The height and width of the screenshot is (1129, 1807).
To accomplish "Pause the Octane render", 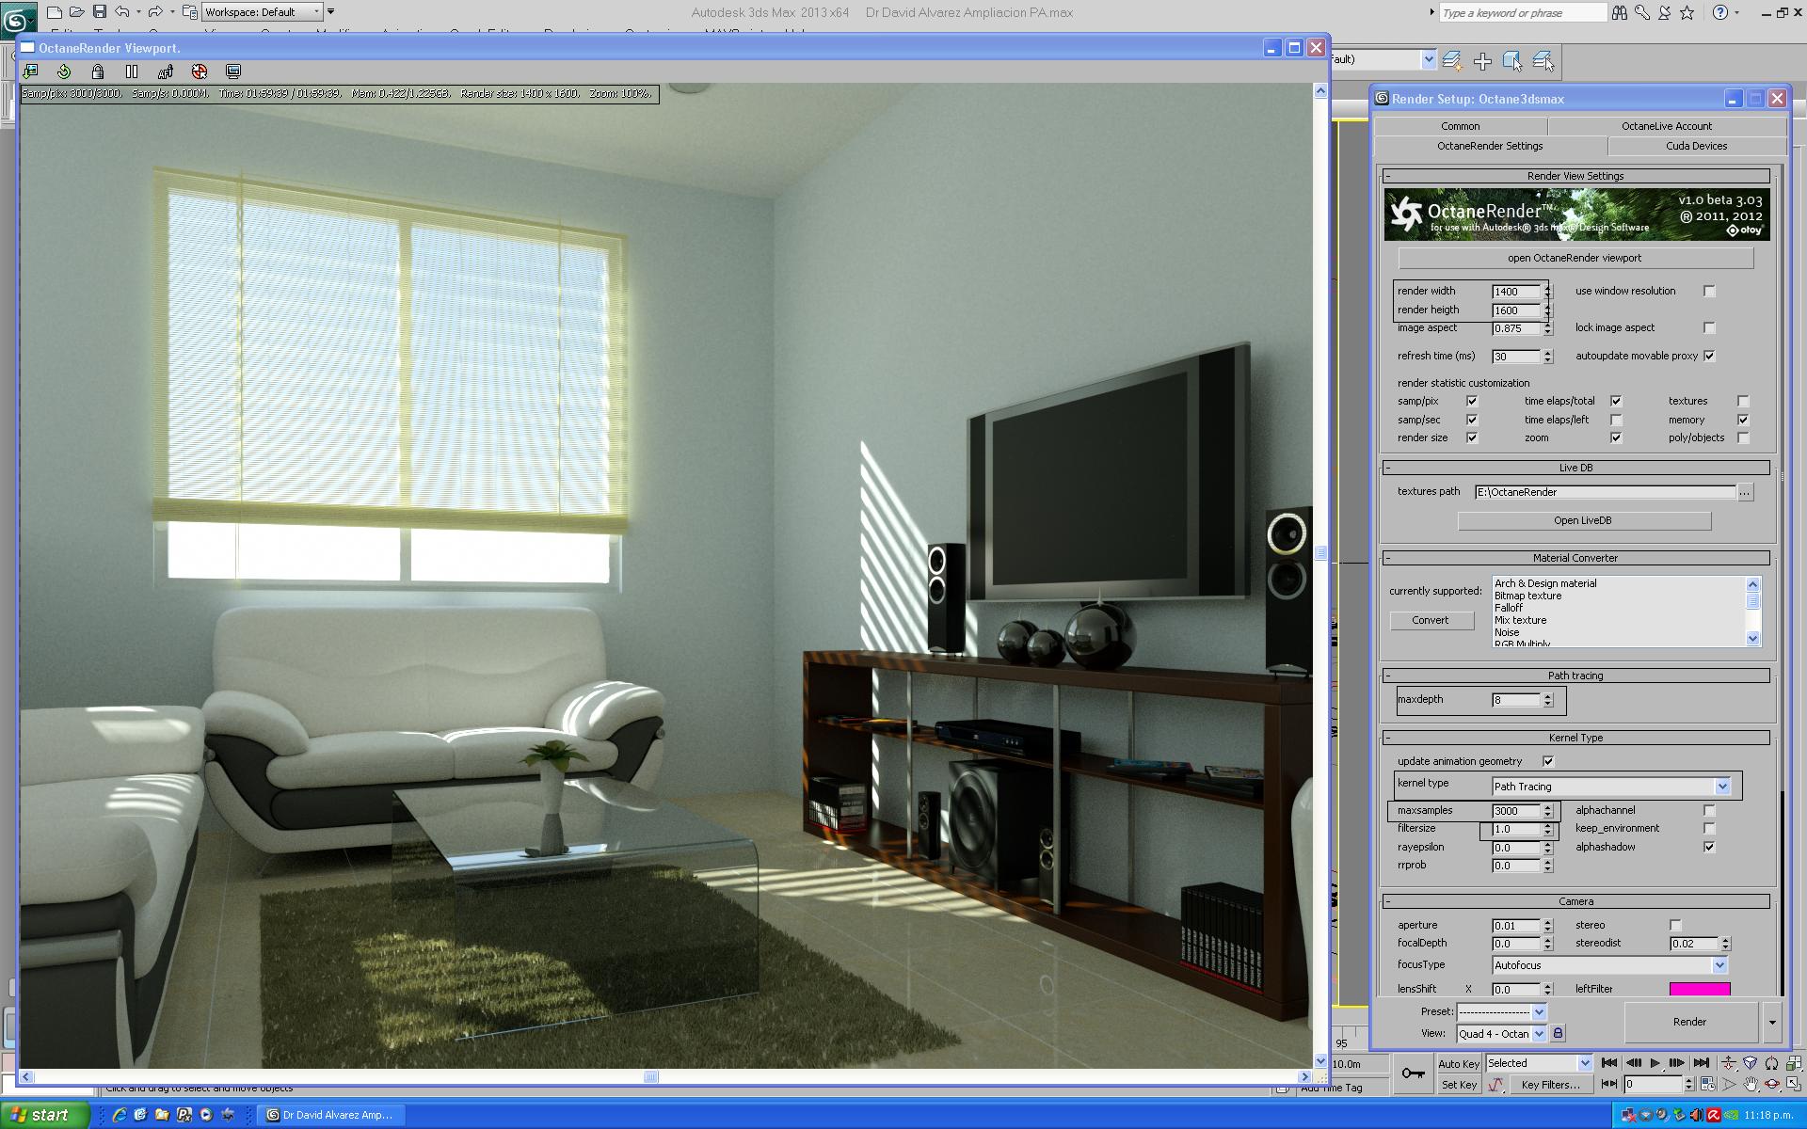I will click(x=132, y=72).
